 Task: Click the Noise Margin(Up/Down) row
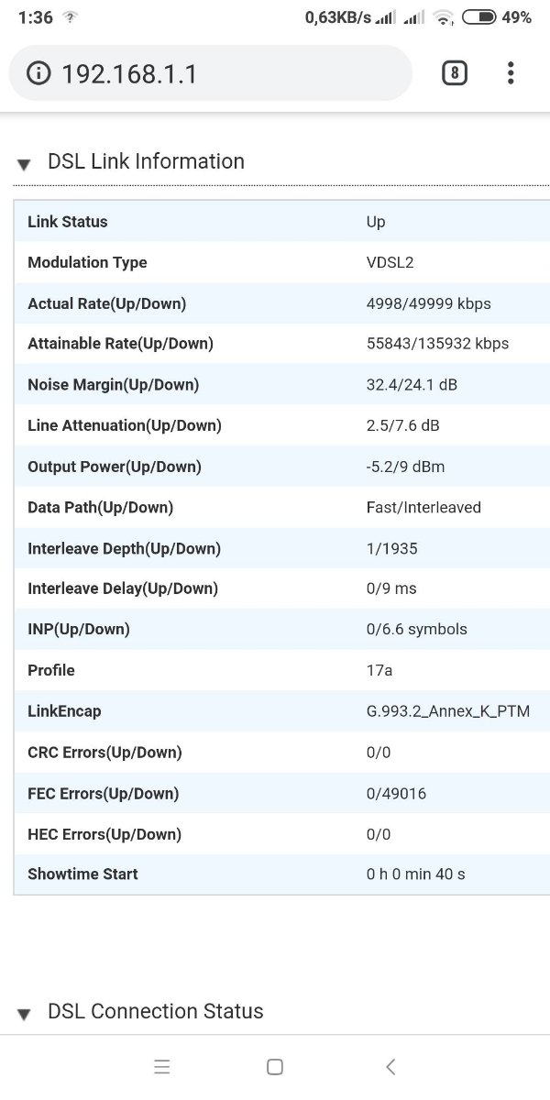(281, 385)
